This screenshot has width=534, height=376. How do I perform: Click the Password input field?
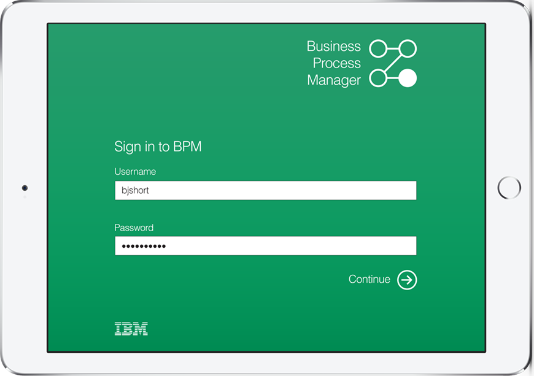[266, 246]
